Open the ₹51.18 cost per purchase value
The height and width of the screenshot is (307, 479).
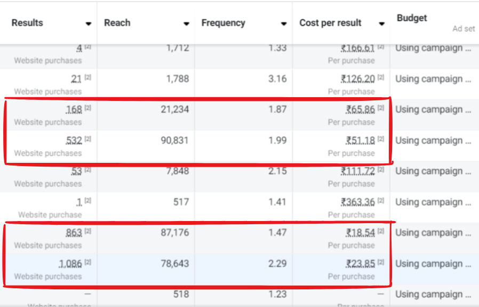click(x=360, y=141)
